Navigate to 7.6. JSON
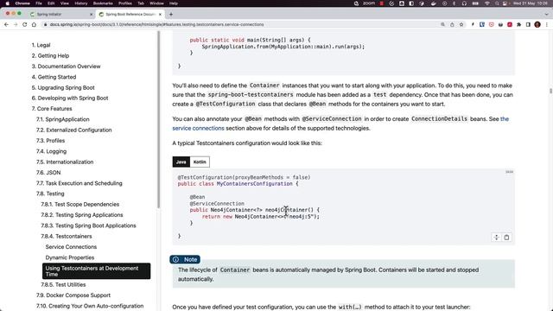The width and height of the screenshot is (553, 311). (48, 173)
